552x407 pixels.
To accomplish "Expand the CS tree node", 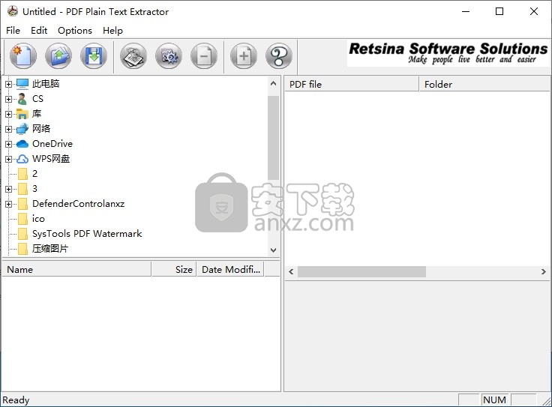I will click(x=8, y=99).
